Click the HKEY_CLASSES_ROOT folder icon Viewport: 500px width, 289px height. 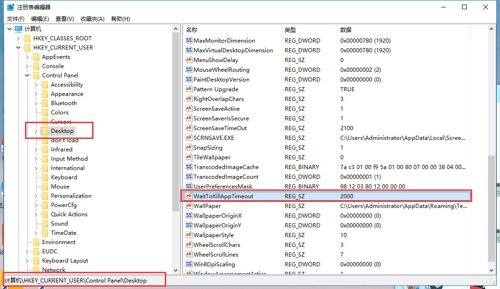click(x=28, y=38)
